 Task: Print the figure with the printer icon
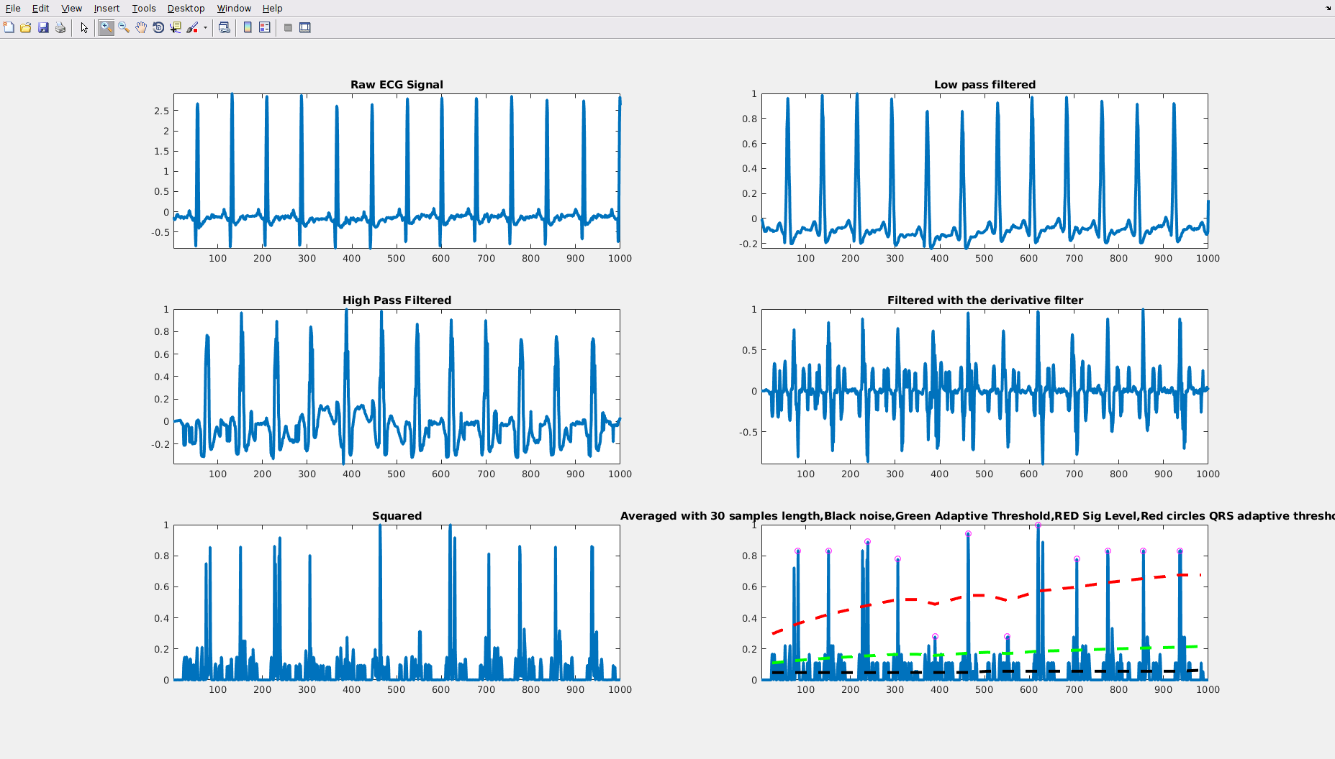[60, 27]
